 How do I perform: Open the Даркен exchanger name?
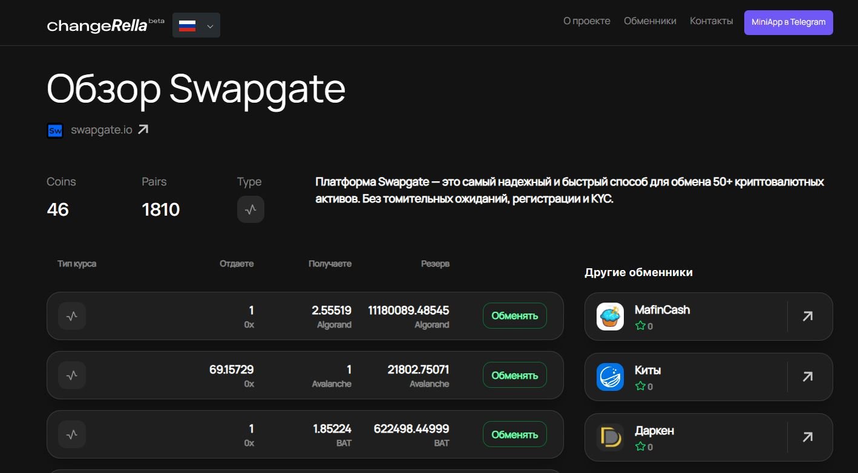[654, 431]
